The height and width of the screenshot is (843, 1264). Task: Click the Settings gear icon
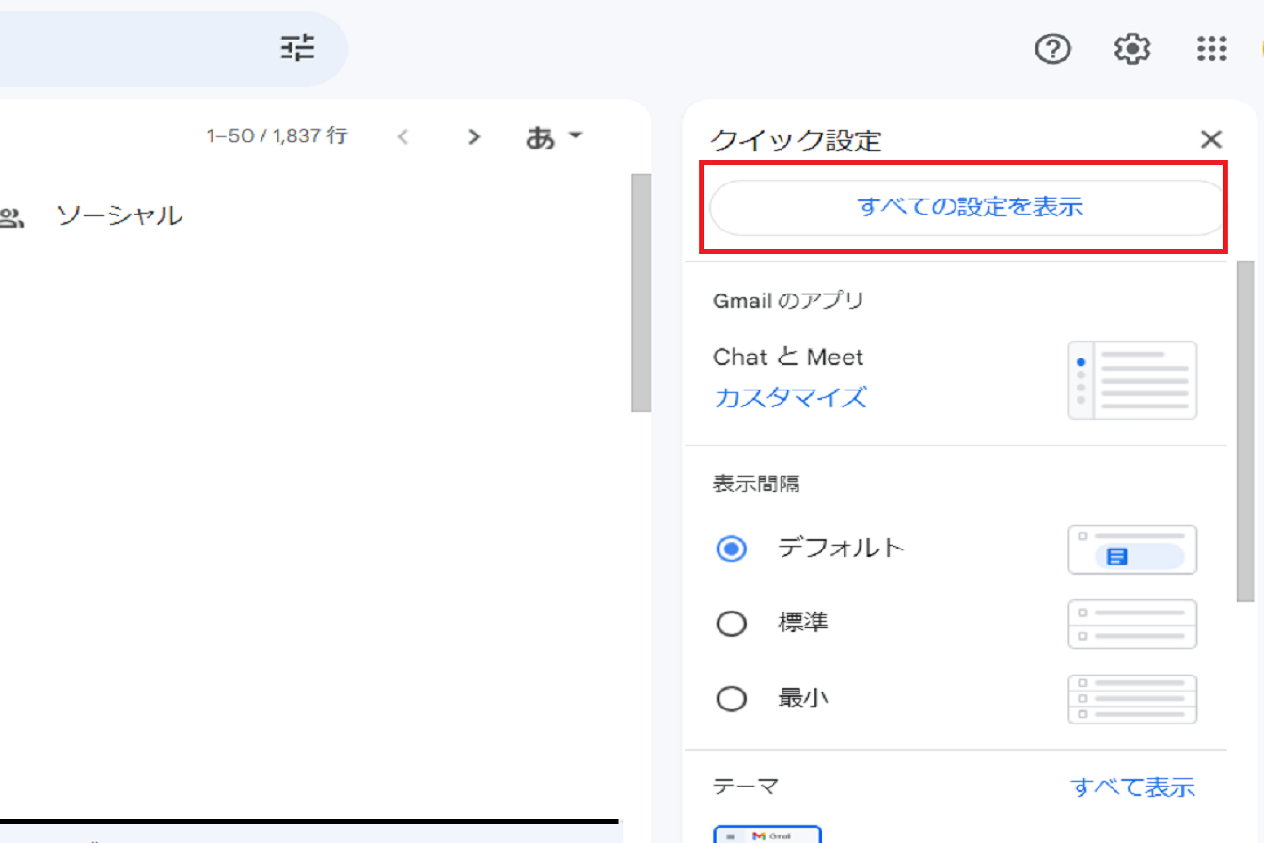(1132, 48)
